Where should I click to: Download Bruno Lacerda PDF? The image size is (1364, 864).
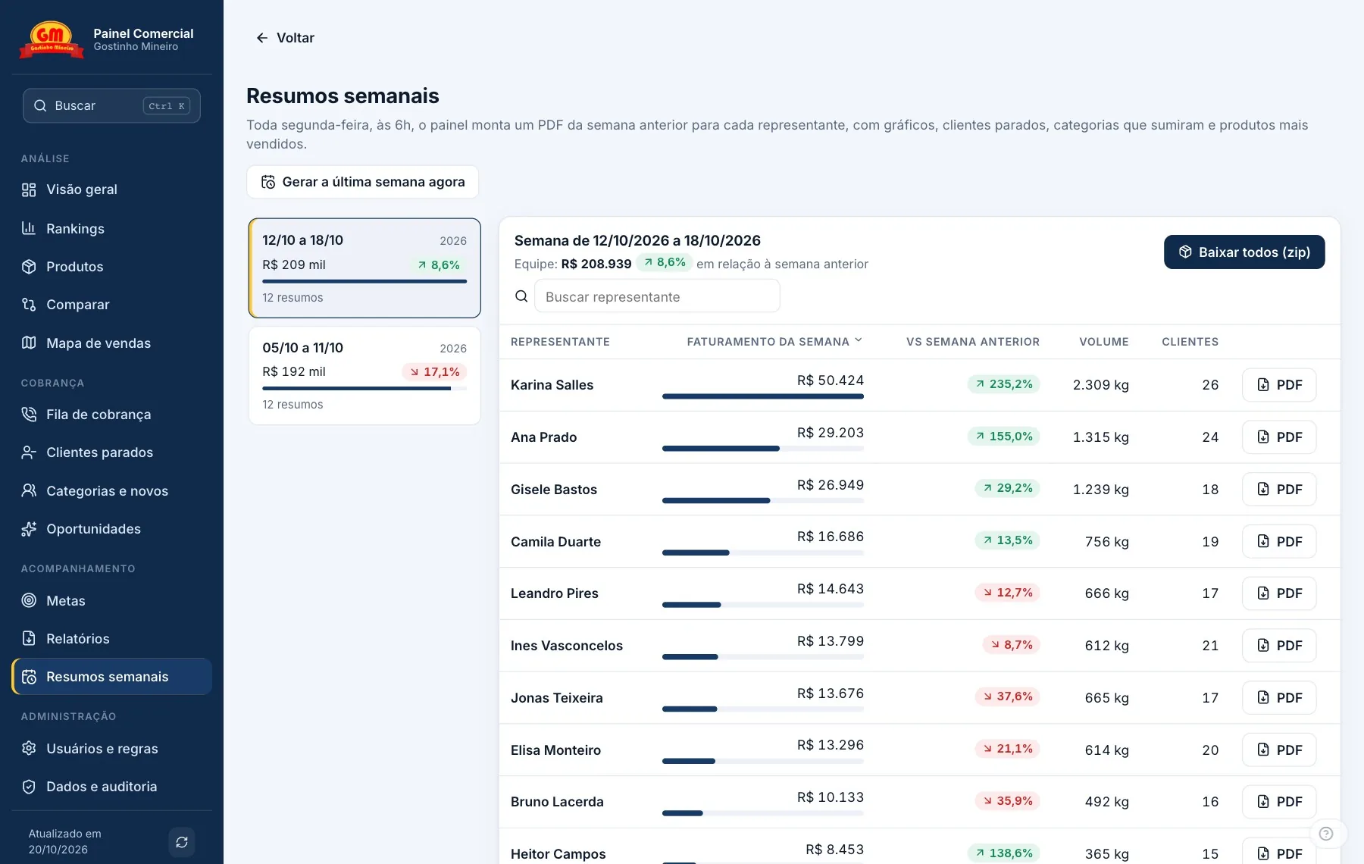point(1279,802)
